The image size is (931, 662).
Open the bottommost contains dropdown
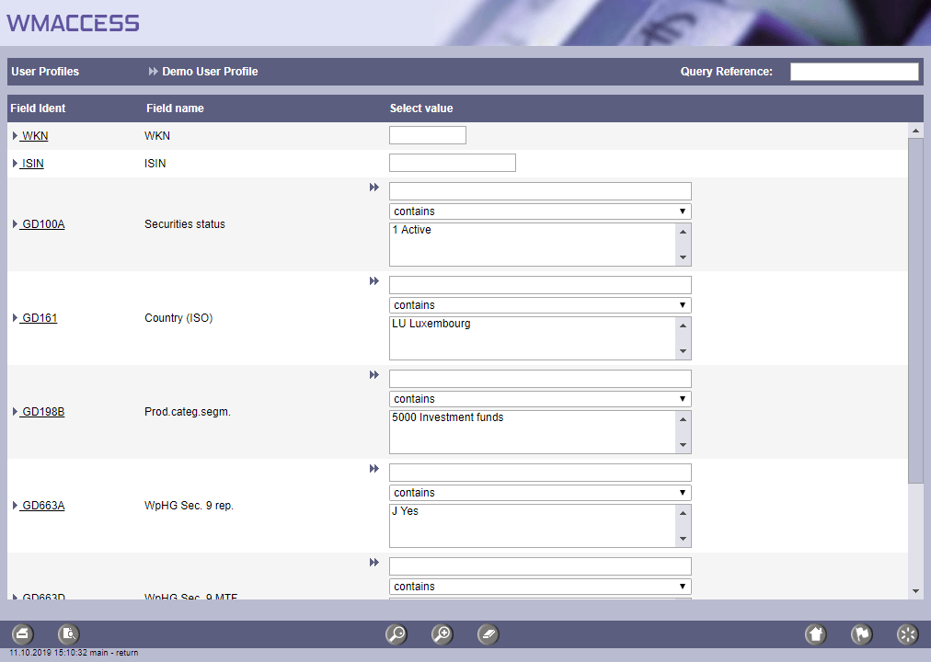540,586
